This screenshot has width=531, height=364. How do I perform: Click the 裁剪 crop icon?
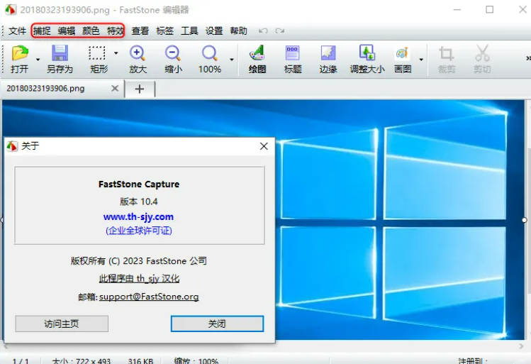447,53
